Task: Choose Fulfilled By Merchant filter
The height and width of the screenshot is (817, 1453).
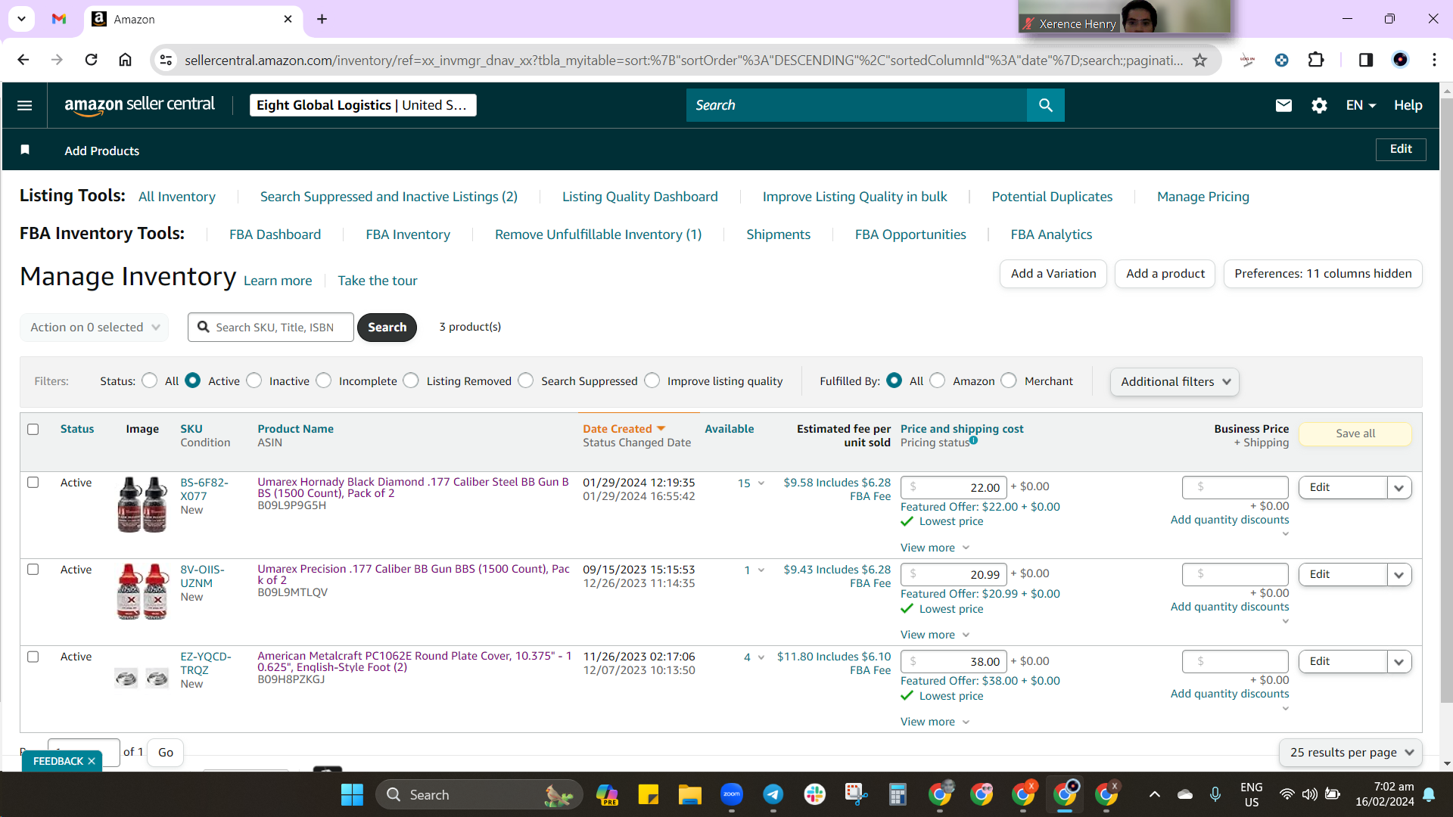Action: coord(1009,381)
